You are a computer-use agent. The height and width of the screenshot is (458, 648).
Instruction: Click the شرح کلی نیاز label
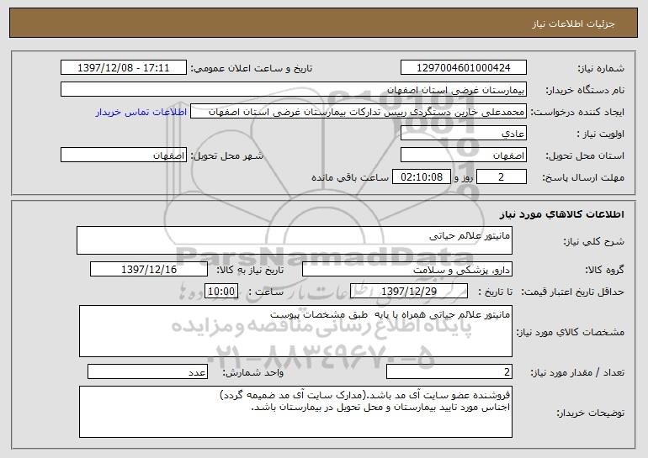(x=594, y=241)
